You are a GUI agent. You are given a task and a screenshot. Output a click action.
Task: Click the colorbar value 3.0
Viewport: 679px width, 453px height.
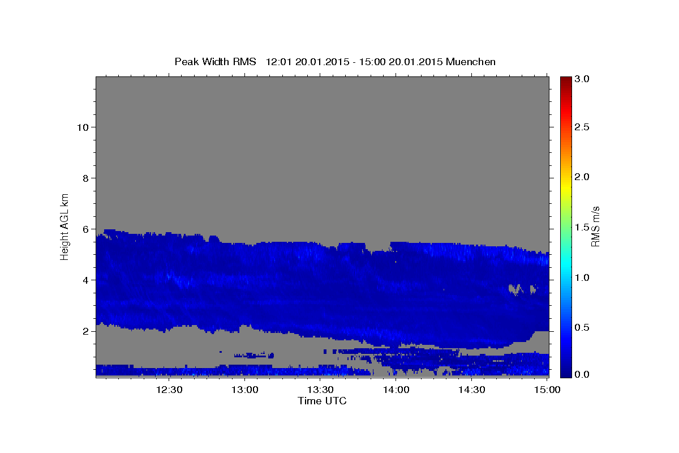point(582,79)
